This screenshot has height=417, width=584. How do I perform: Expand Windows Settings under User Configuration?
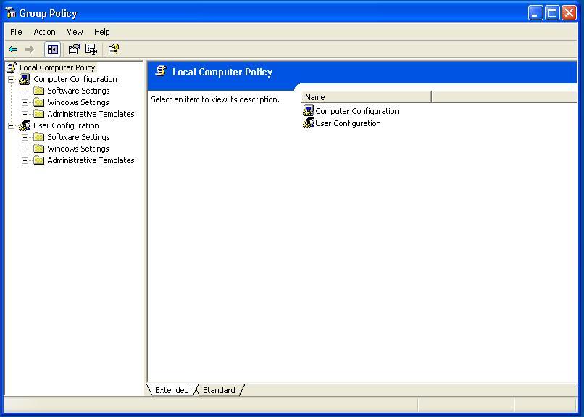[x=25, y=149]
